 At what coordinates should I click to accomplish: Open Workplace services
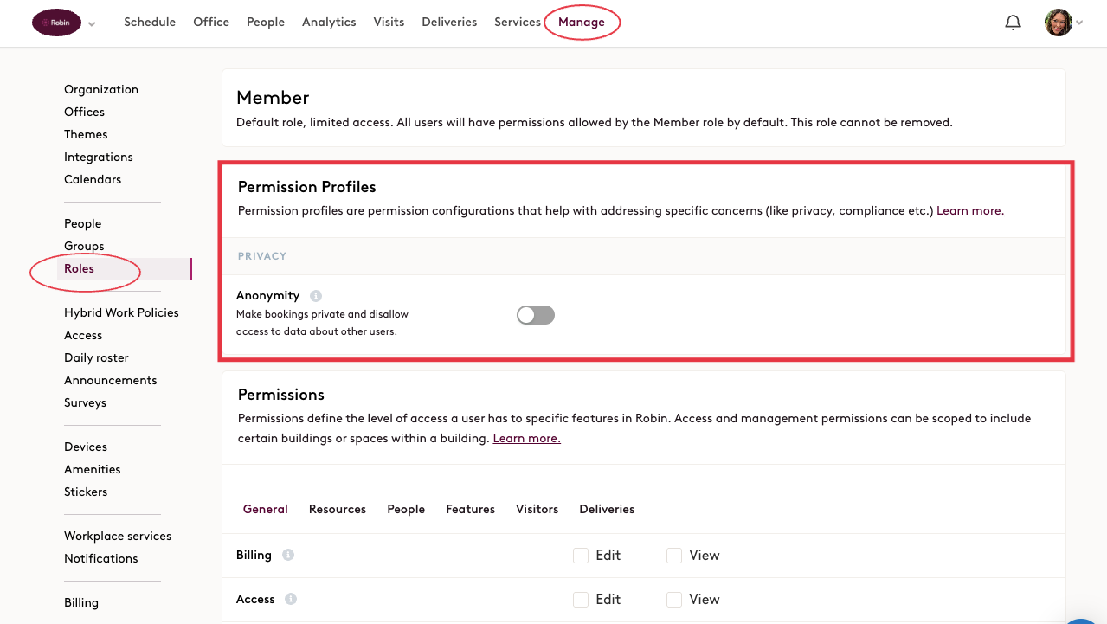click(x=118, y=536)
